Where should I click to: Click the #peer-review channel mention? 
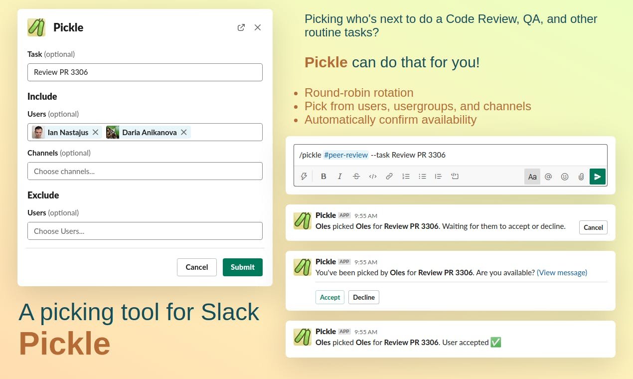[x=346, y=155]
